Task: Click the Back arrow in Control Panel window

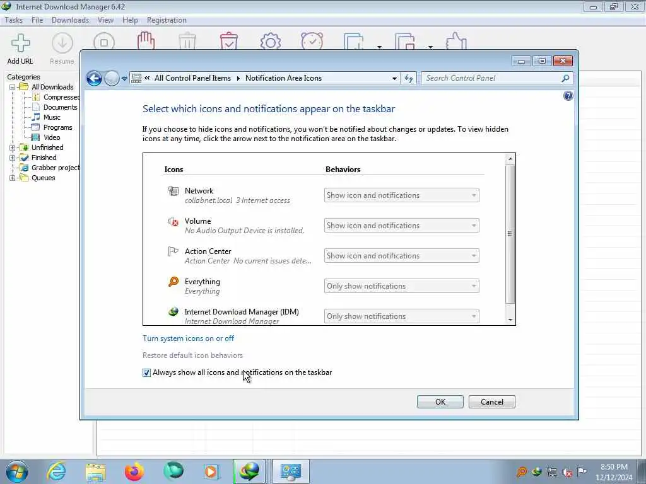Action: [x=95, y=78]
